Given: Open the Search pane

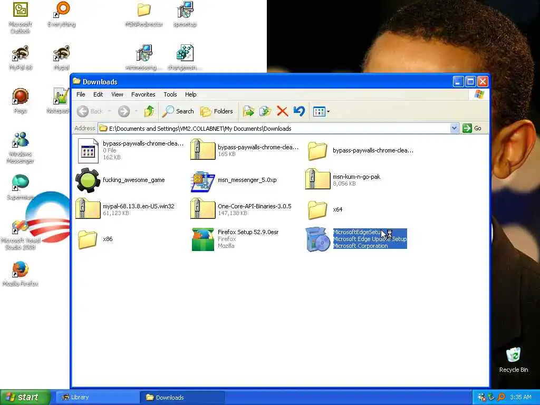Looking at the screenshot, I should (x=178, y=111).
